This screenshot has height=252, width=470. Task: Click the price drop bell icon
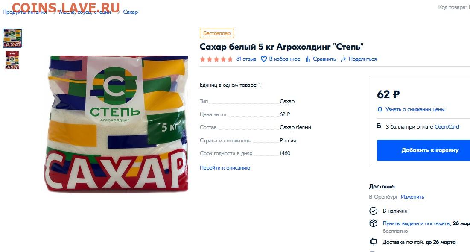(380, 109)
